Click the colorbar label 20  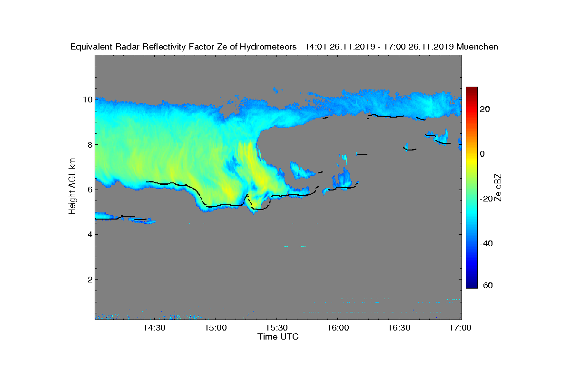485,109
